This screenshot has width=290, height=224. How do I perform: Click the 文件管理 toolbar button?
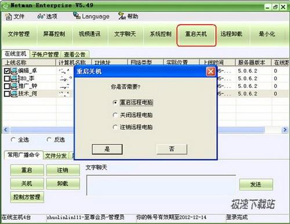pos(19,34)
